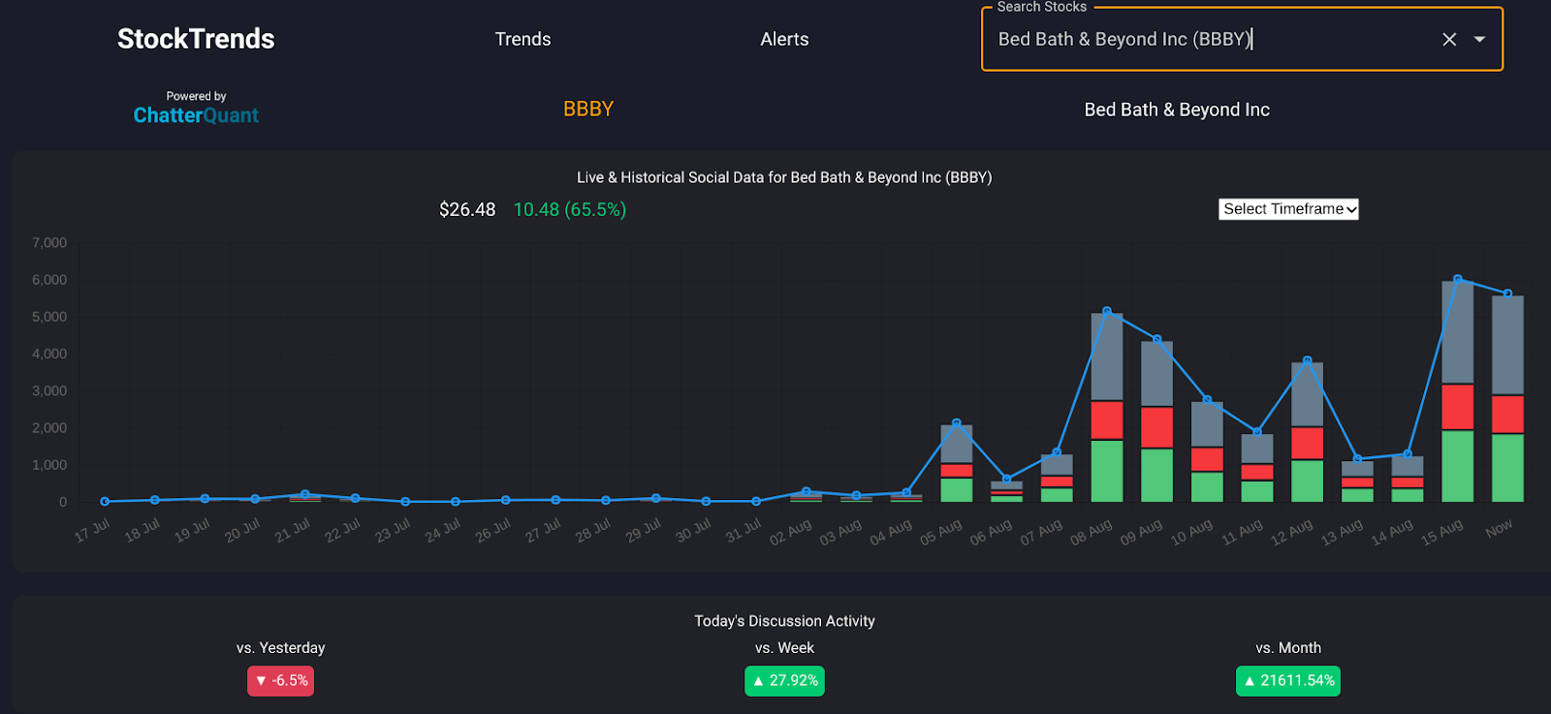Image resolution: width=1551 pixels, height=714 pixels.
Task: Click the gray segment of the 15 Aug bar
Action: 1458,332
